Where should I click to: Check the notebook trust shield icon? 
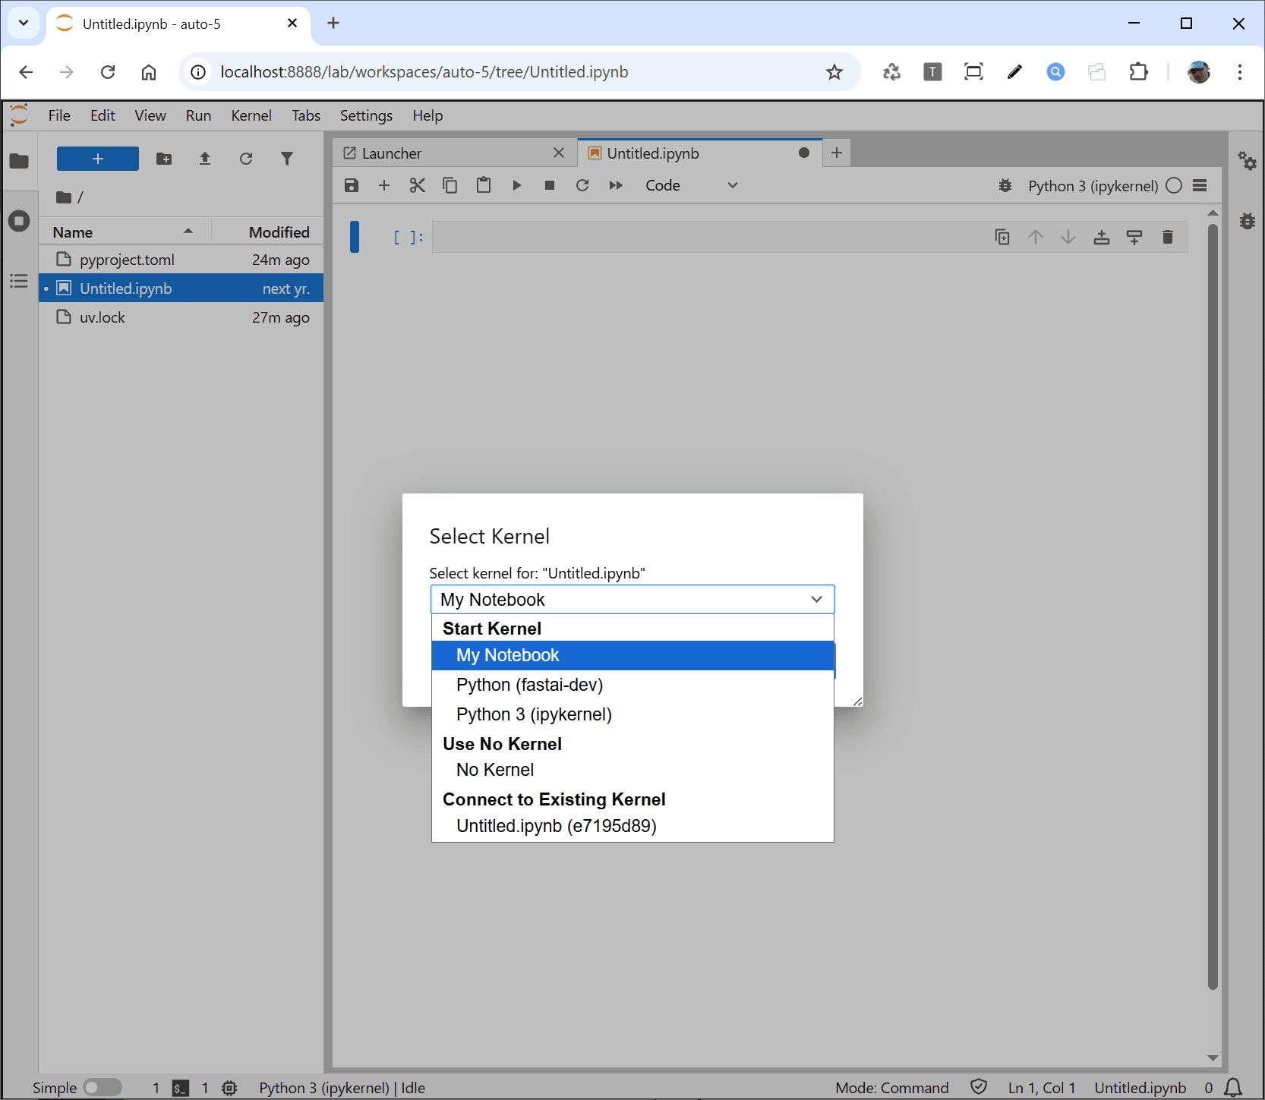(x=979, y=1087)
